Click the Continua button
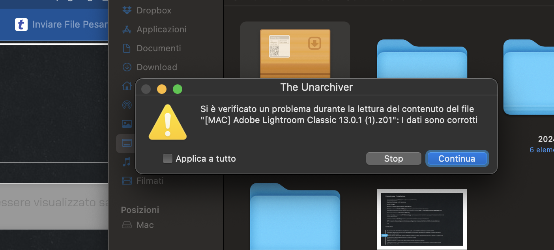554x250 pixels. tap(457, 159)
